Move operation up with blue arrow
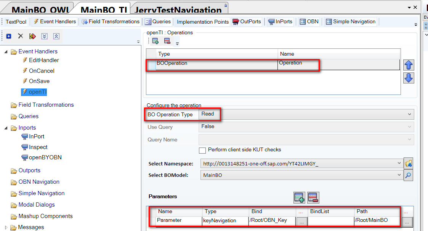 pos(409,65)
